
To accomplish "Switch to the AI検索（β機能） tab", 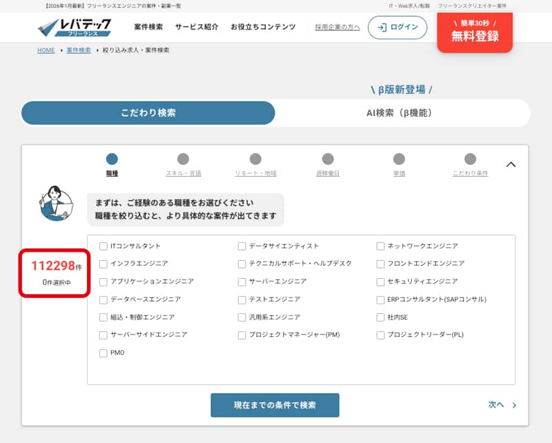I will pos(400,112).
